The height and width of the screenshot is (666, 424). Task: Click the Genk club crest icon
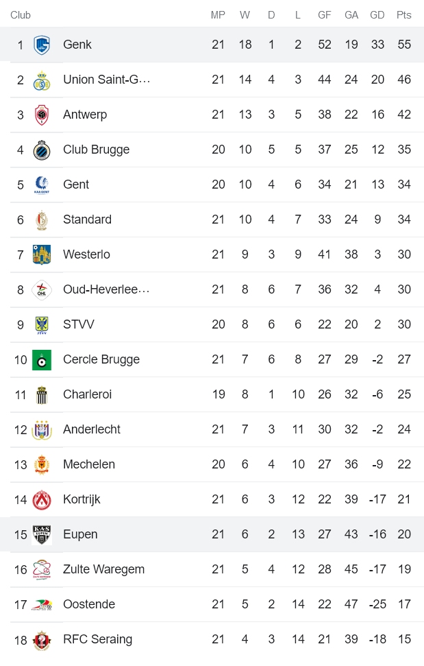tap(42, 45)
